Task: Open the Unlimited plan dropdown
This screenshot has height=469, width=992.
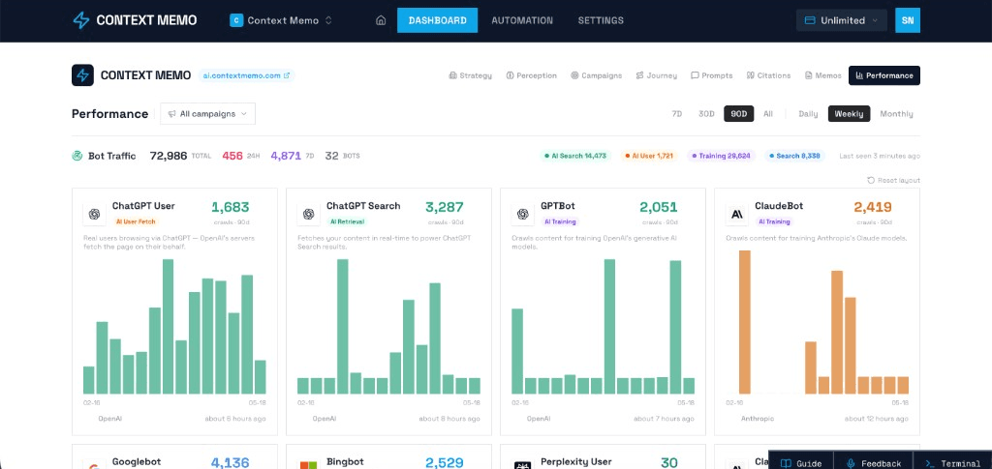Action: (x=842, y=20)
